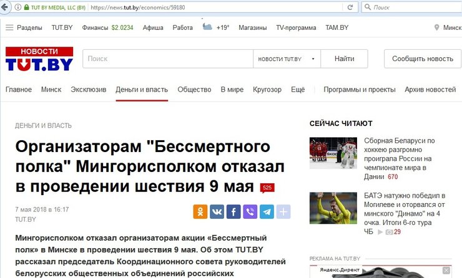The width and height of the screenshot is (462, 278).
Task: Open the 525 comments counter badge
Action: click(x=267, y=188)
